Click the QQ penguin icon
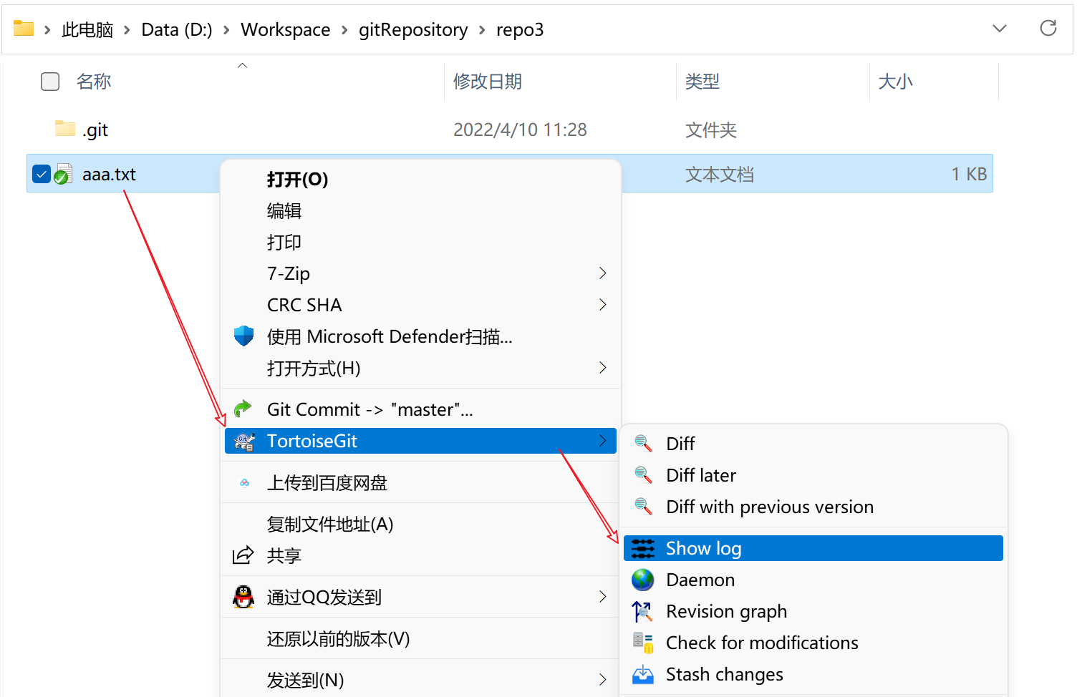Screen dimensions: 1077x697 coord(244,597)
